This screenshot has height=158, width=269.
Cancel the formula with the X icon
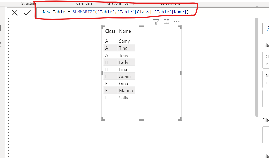point(15,13)
